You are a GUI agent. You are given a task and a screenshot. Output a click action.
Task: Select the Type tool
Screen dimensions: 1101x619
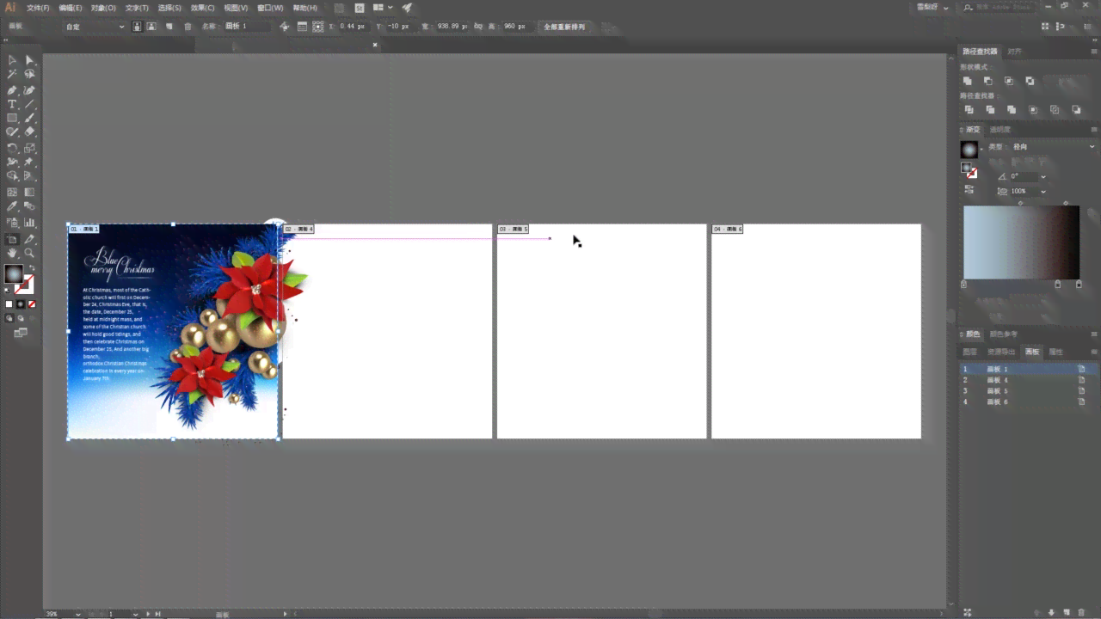pos(12,104)
